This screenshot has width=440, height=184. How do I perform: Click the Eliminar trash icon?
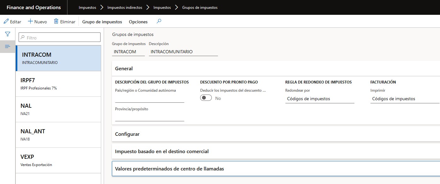[x=56, y=21]
